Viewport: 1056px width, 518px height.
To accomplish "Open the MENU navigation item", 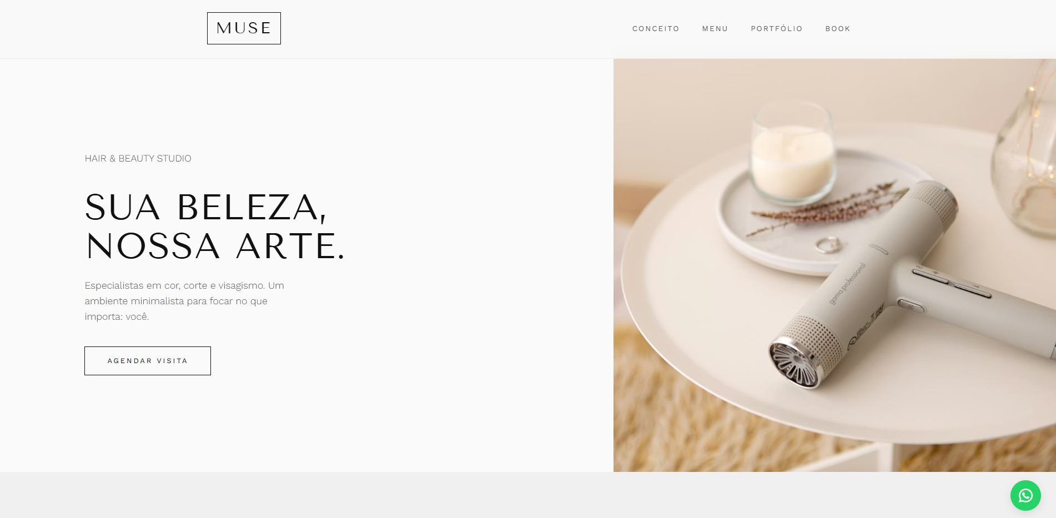I will click(x=715, y=29).
